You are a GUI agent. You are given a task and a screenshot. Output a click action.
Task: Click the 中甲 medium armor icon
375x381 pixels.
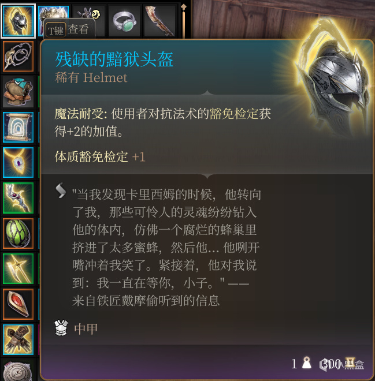click(x=61, y=328)
